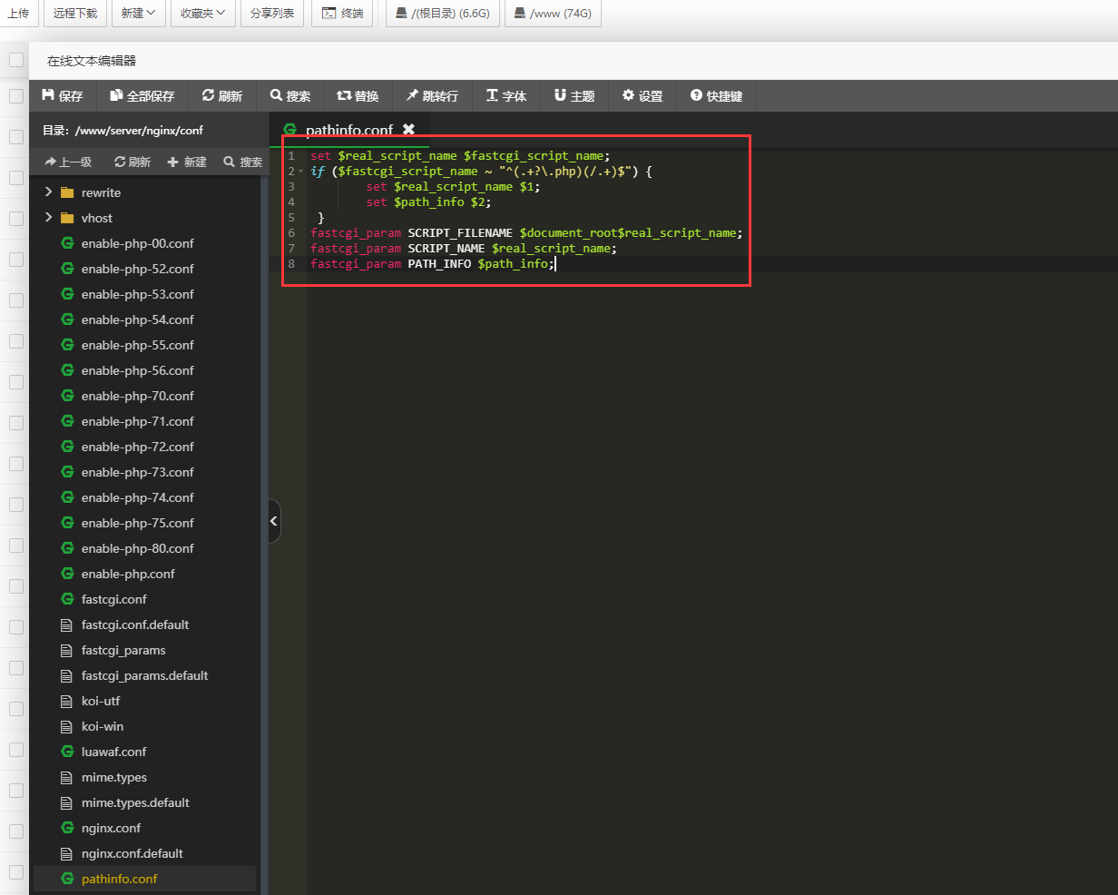
Task: Click the 'set $real_script_name $1;' line
Action: coord(453,187)
